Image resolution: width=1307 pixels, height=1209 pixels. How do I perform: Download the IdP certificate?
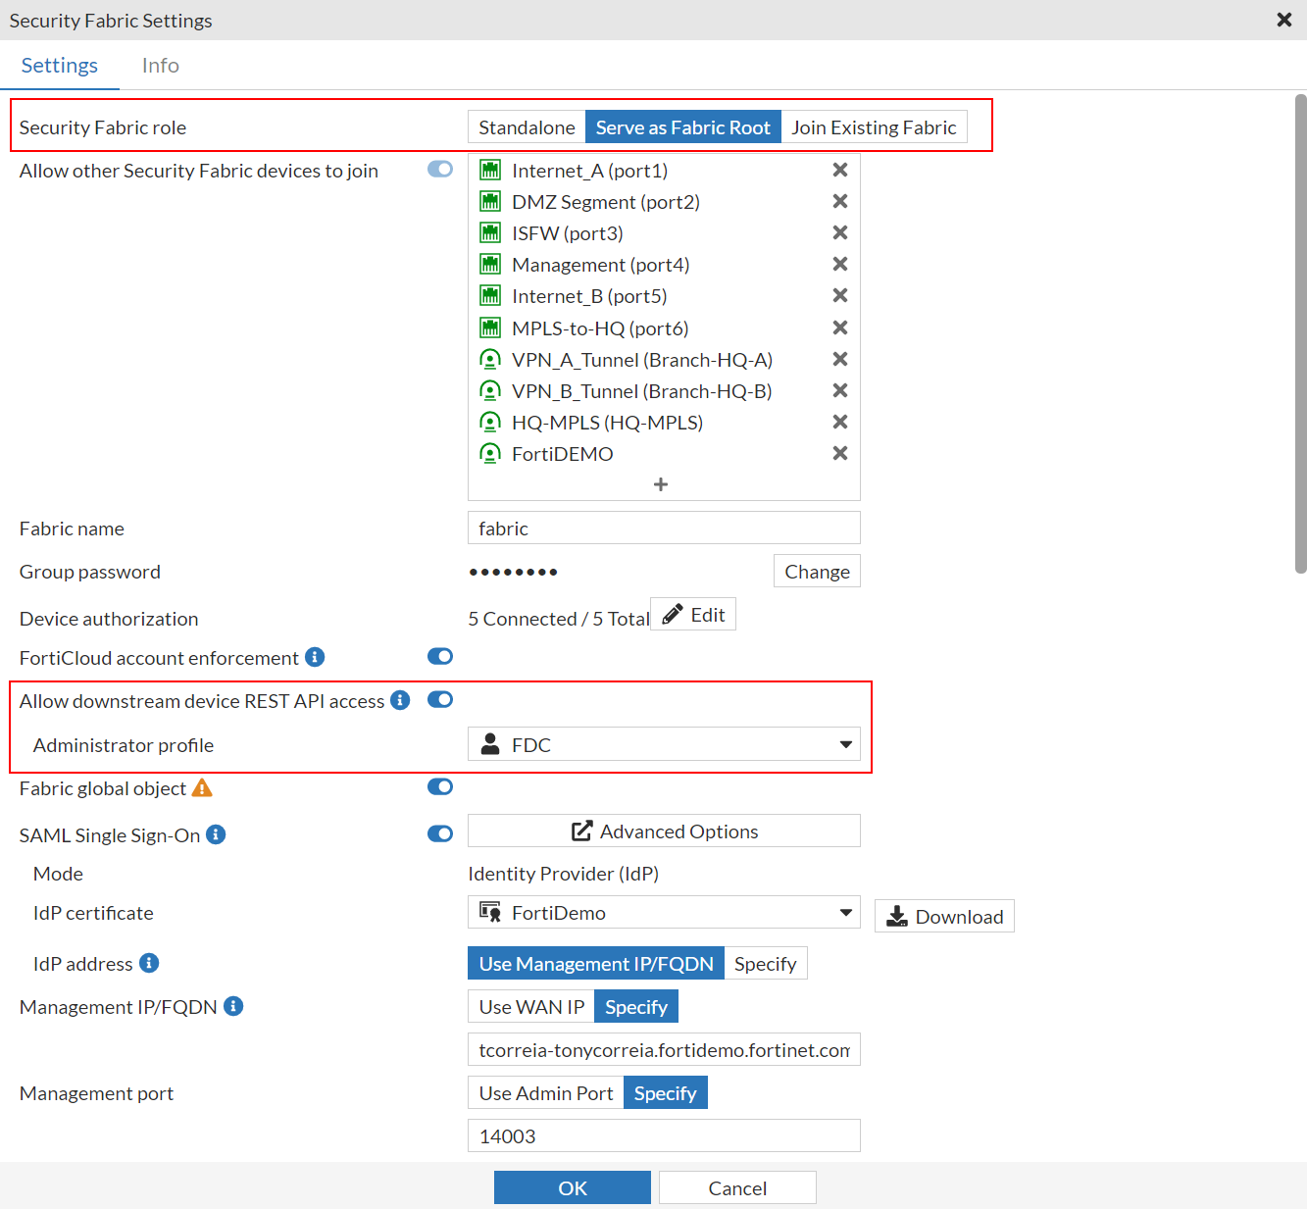(x=944, y=917)
